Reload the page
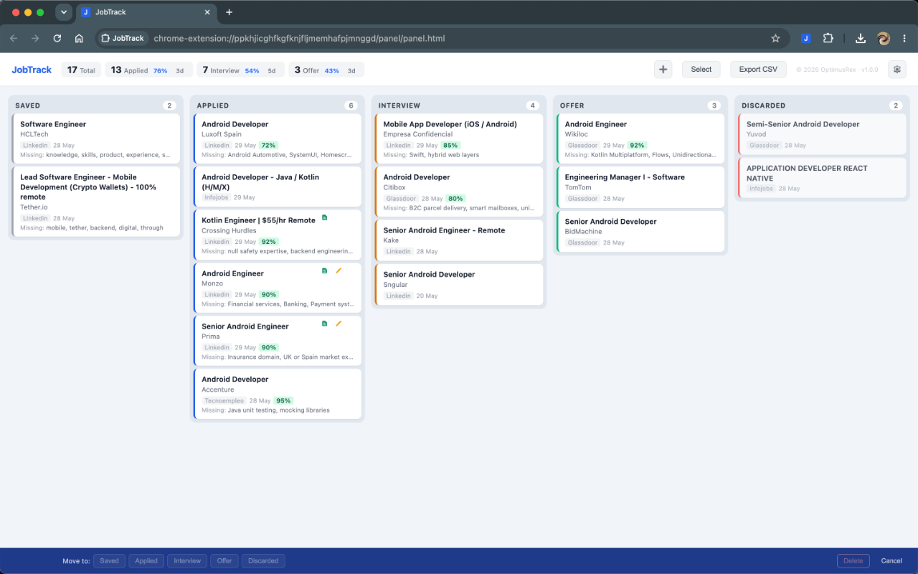Screen dimensions: 918x574 tap(57, 38)
